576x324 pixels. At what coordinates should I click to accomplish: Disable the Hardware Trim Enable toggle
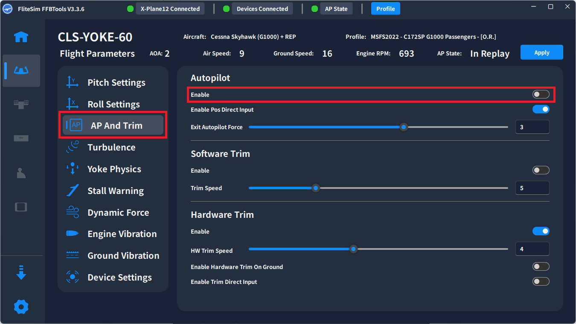click(x=541, y=231)
